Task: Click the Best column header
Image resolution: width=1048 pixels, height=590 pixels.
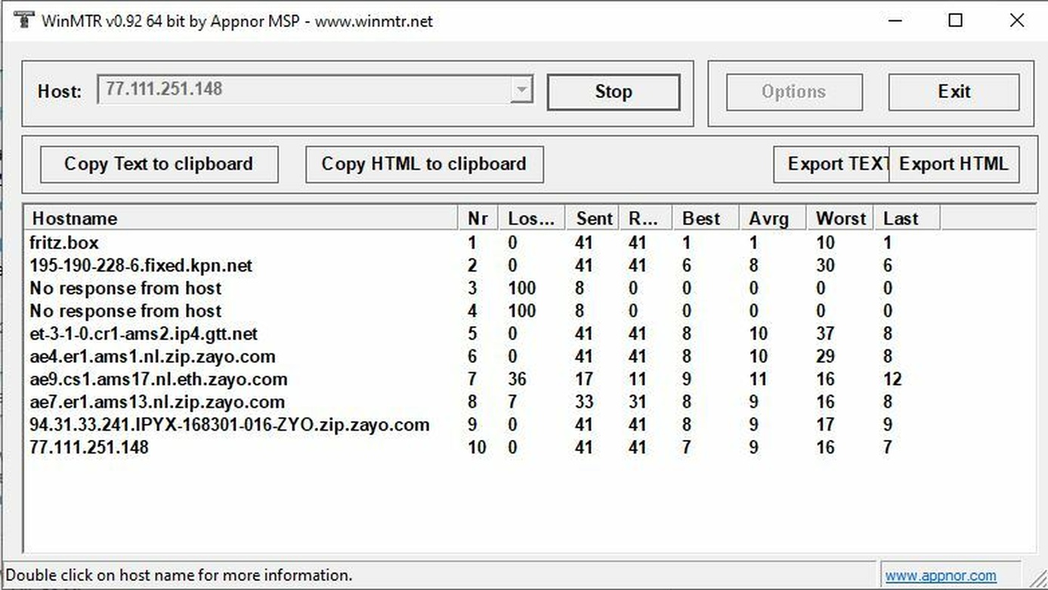Action: point(705,218)
